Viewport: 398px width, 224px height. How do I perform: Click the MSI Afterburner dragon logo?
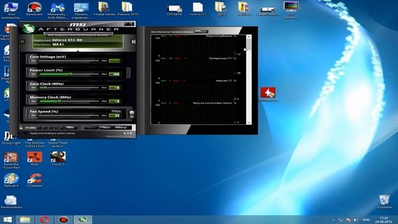pyautogui.click(x=29, y=29)
